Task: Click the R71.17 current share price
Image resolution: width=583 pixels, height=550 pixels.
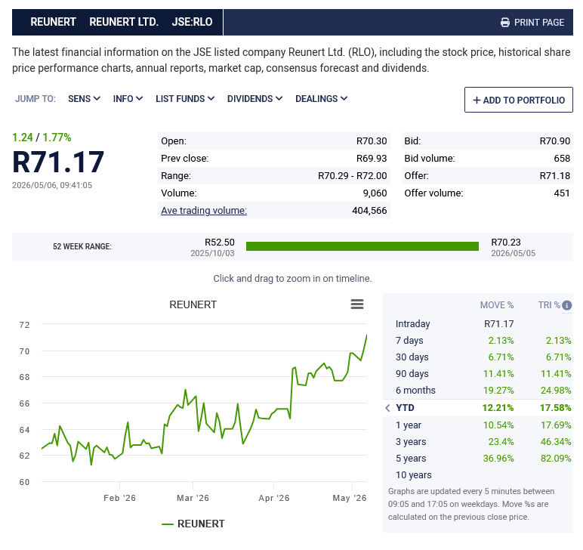Action: [x=58, y=162]
